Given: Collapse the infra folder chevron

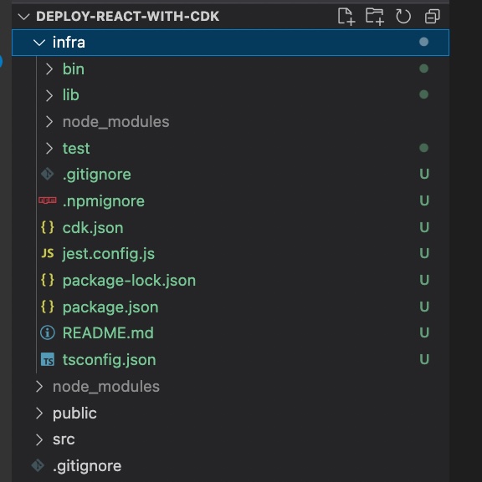Looking at the screenshot, I should (x=39, y=43).
